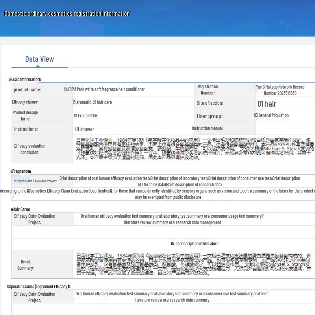Select the Chinese efficacy evaluation conclusion paragraph

(x=195, y=149)
